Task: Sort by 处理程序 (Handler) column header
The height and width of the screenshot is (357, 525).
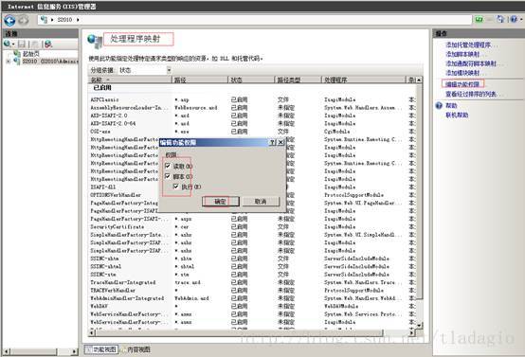Action: click(364, 80)
